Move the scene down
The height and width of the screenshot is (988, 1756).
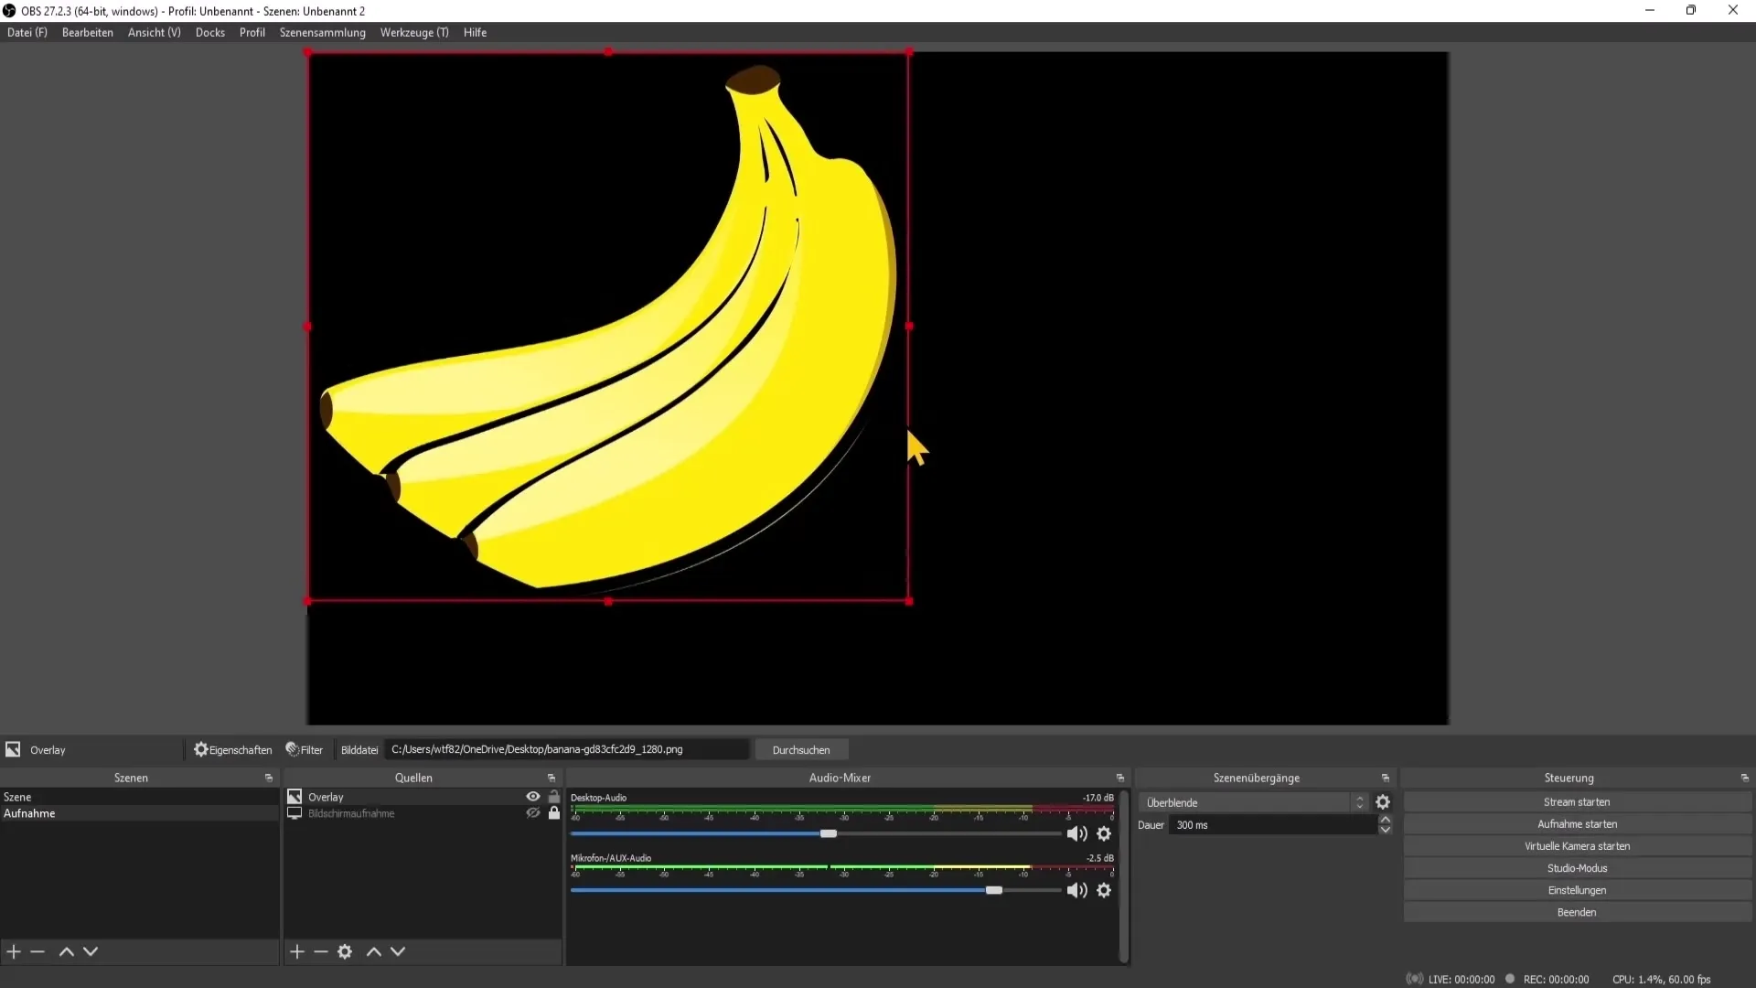coord(91,951)
